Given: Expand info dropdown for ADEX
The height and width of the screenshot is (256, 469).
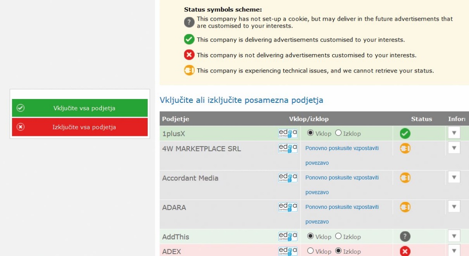Looking at the screenshot, I should [454, 251].
